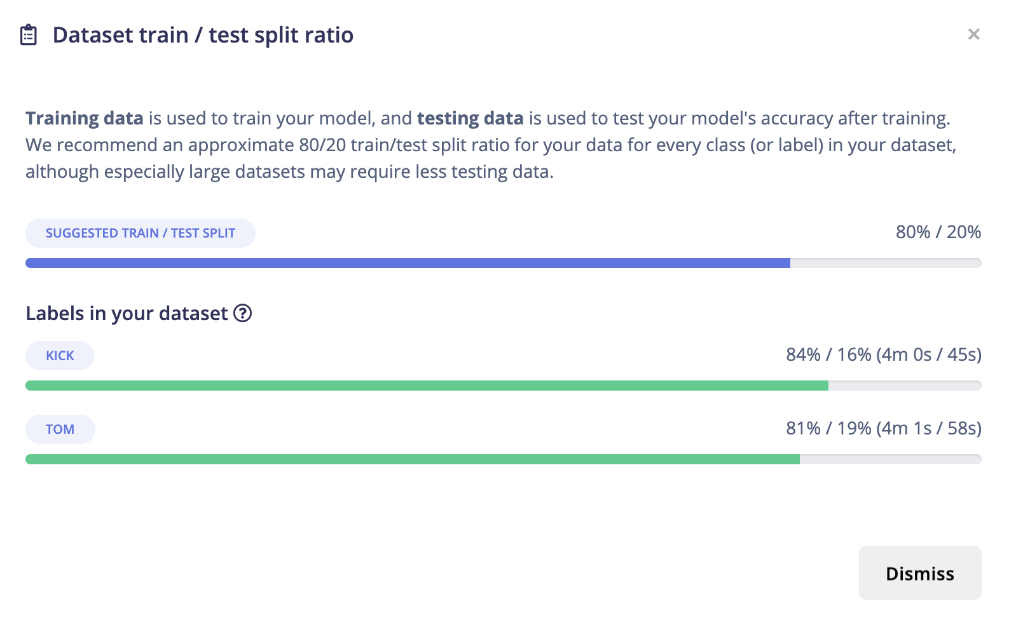
Task: Select the KICK label badge
Action: [60, 356]
